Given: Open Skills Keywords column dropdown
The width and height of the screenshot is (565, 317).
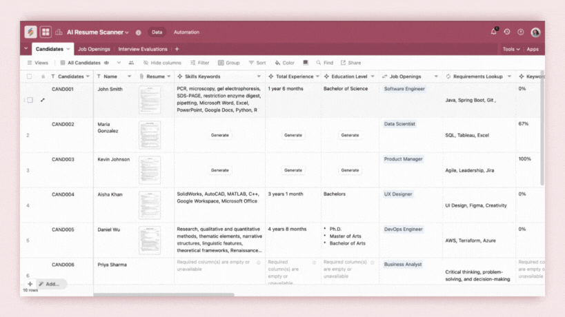Looking at the screenshot, I should click(259, 76).
